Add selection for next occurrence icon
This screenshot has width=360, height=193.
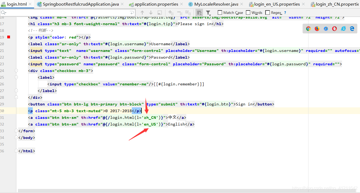pos(171,13)
